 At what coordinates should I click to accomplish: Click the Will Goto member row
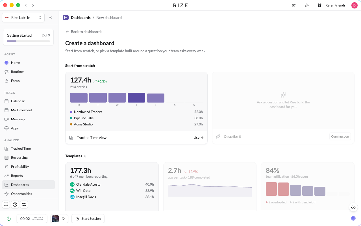(112, 191)
